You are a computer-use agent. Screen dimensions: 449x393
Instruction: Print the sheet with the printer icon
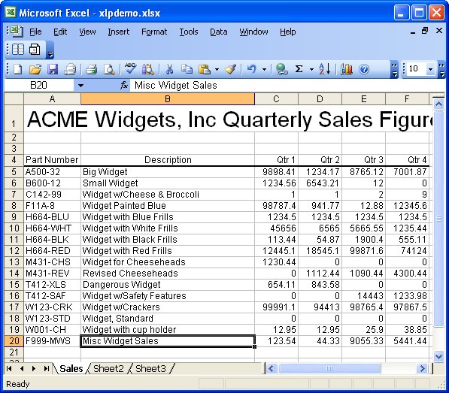coord(92,69)
